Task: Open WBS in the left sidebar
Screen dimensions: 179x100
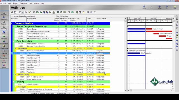Action: (x=4, y=33)
